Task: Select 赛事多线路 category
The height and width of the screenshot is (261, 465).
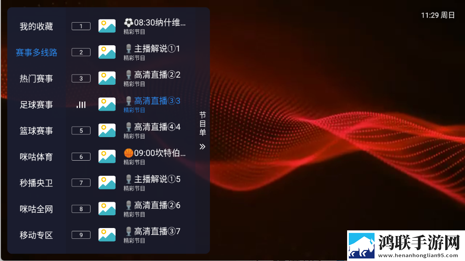Action: pos(36,52)
